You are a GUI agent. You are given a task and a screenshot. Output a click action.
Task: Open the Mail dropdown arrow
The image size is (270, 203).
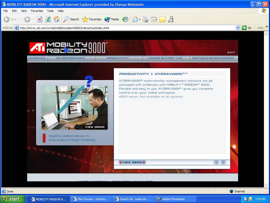[x=139, y=19]
